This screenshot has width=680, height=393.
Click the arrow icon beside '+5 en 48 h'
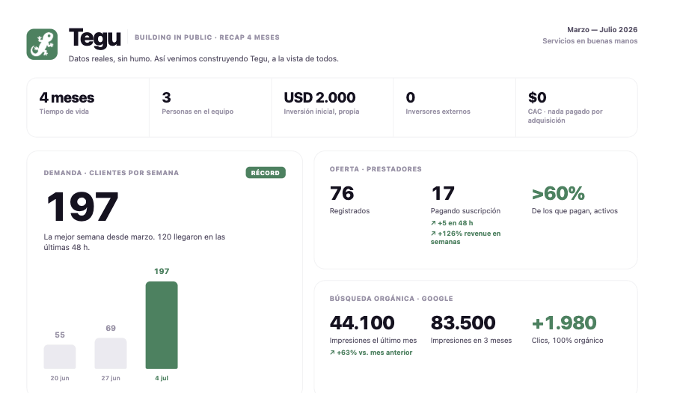point(433,223)
